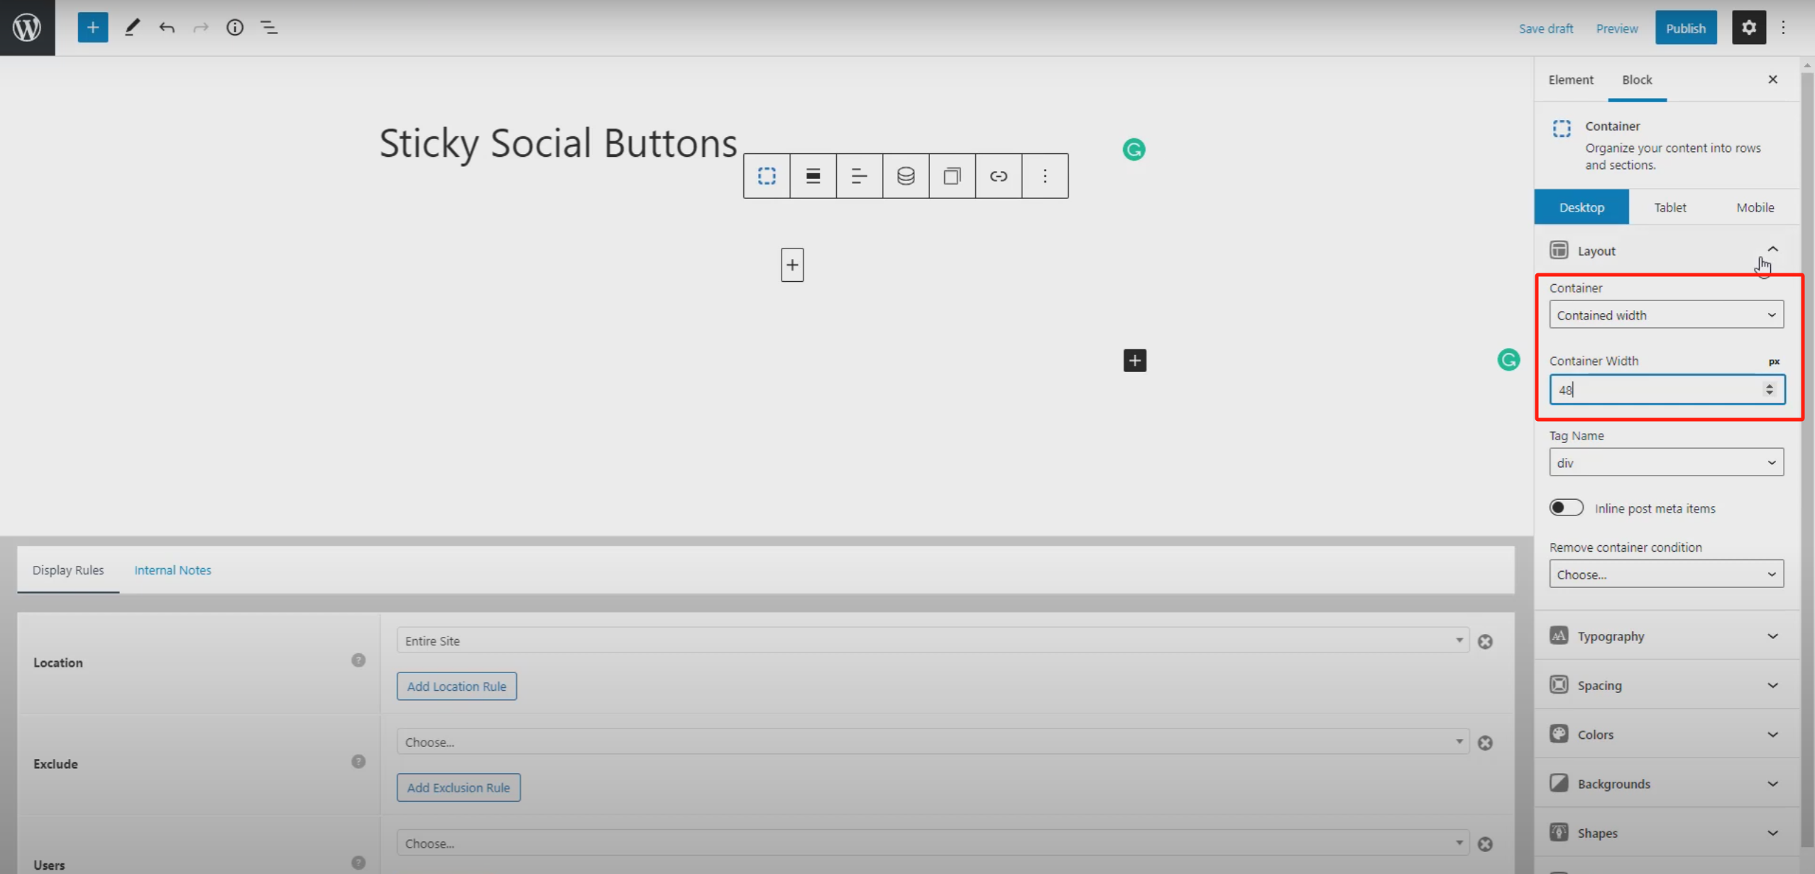Open the editor Settings gear icon

tap(1749, 27)
